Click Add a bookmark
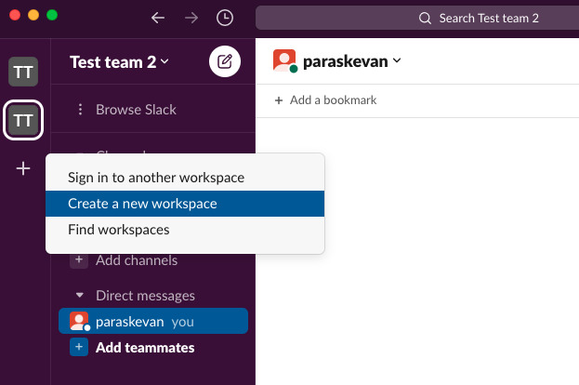579x385 pixels. [333, 100]
